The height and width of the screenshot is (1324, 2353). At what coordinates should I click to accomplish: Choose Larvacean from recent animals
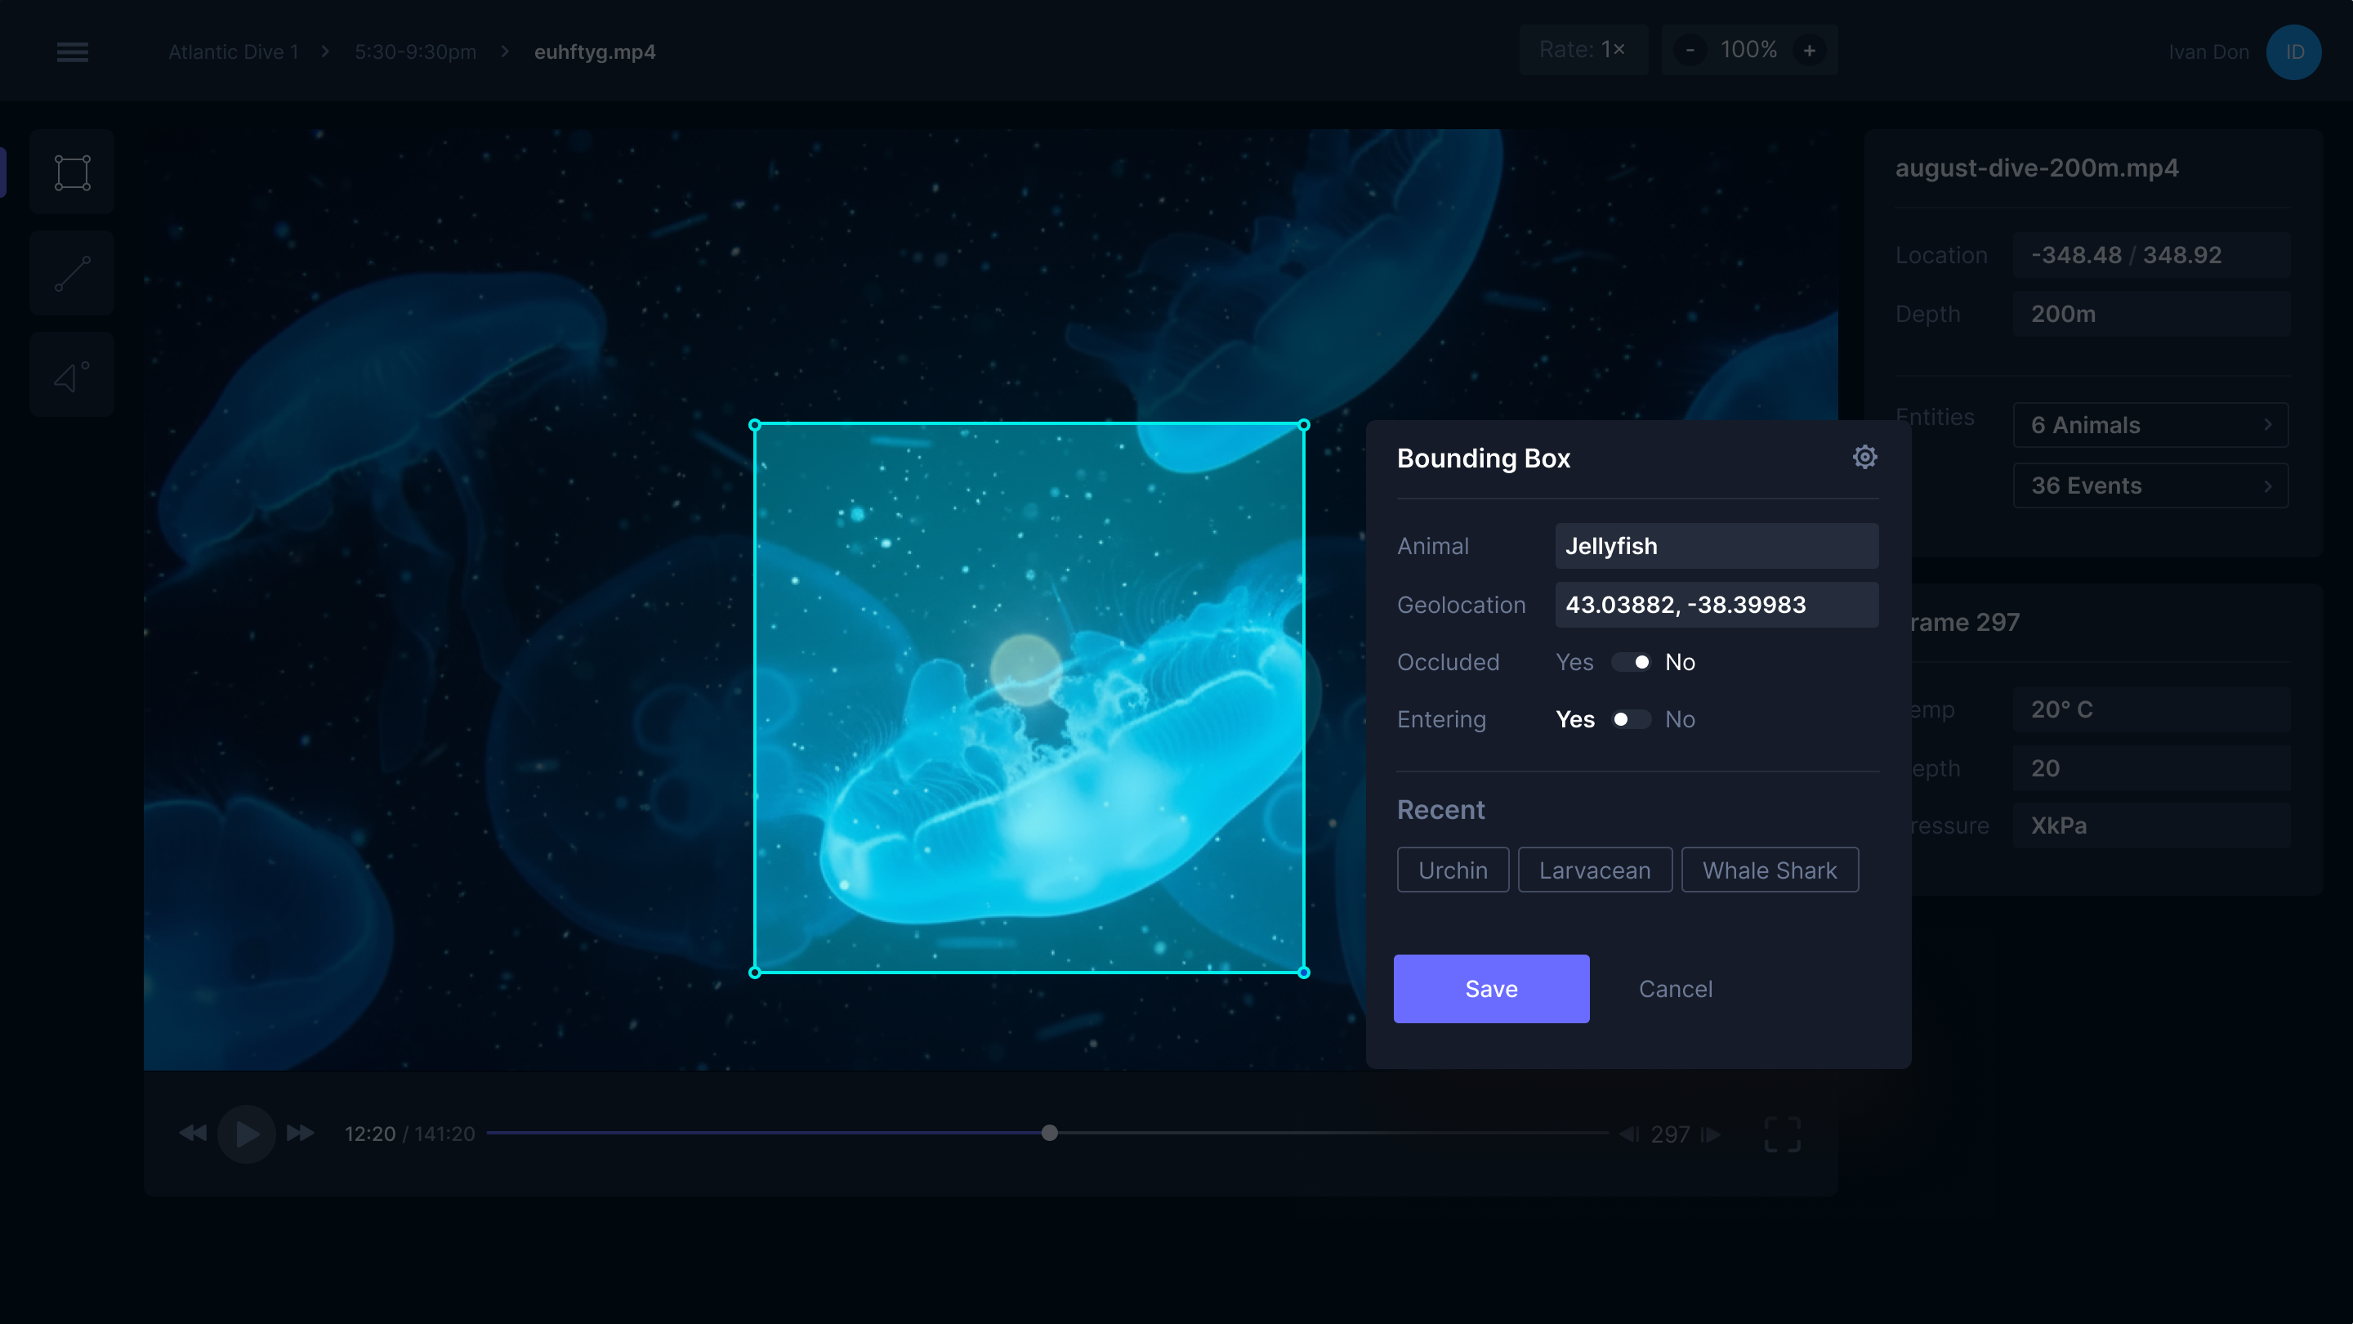click(x=1594, y=870)
